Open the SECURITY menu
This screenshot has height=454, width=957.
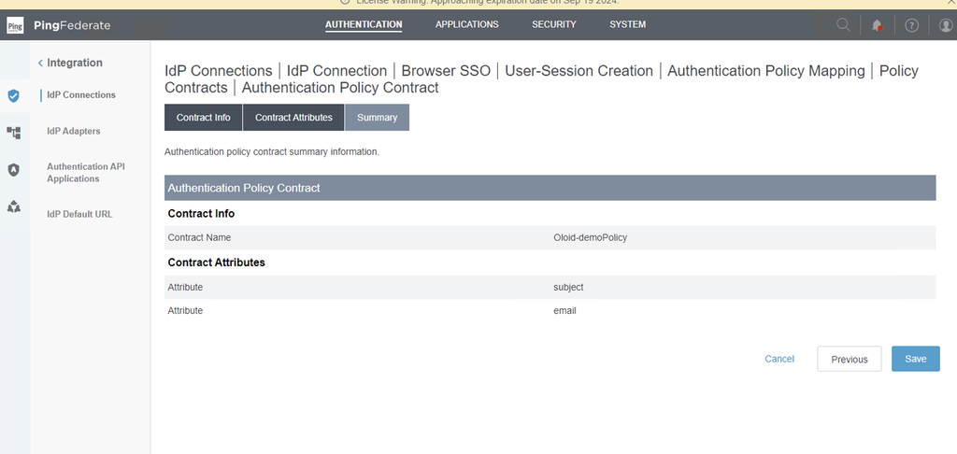pos(553,24)
